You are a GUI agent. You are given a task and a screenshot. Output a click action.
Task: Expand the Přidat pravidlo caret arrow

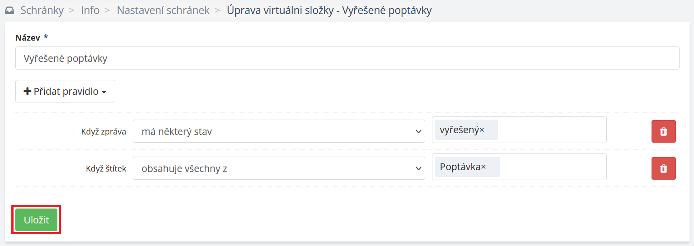click(x=104, y=92)
